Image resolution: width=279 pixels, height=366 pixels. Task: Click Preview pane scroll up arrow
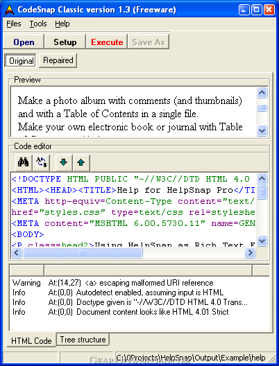(x=262, y=93)
